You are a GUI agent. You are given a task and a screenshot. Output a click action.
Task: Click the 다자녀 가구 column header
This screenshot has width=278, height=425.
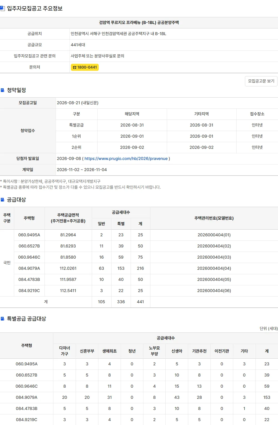pyautogui.click(x=64, y=351)
